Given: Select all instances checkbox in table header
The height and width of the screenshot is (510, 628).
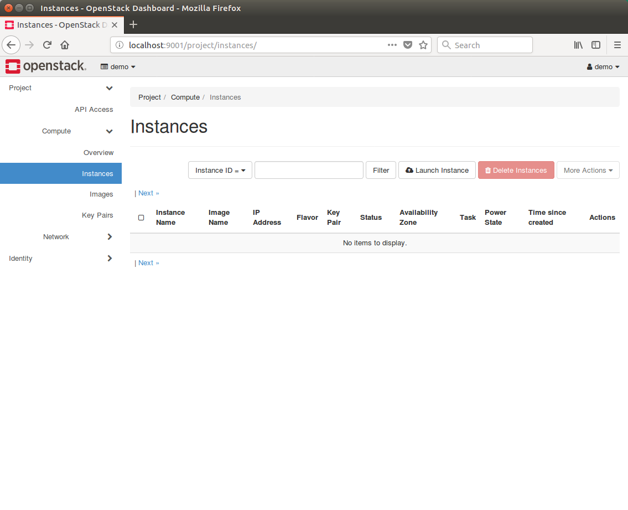Looking at the screenshot, I should coord(141,217).
